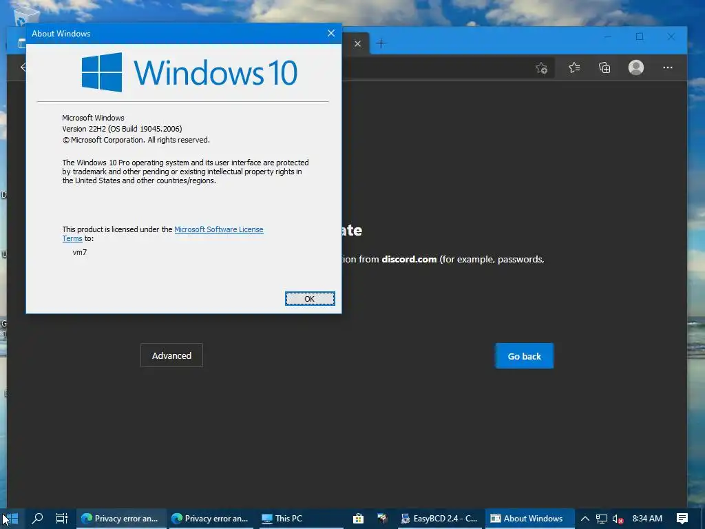Image resolution: width=705 pixels, height=529 pixels.
Task: Switch to second Privacy error Edge window
Action: coord(211,519)
